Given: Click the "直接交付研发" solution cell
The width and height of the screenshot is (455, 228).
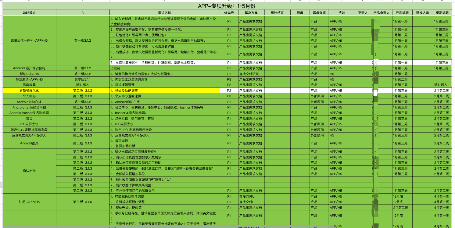Looking at the screenshot, I should [251, 74].
